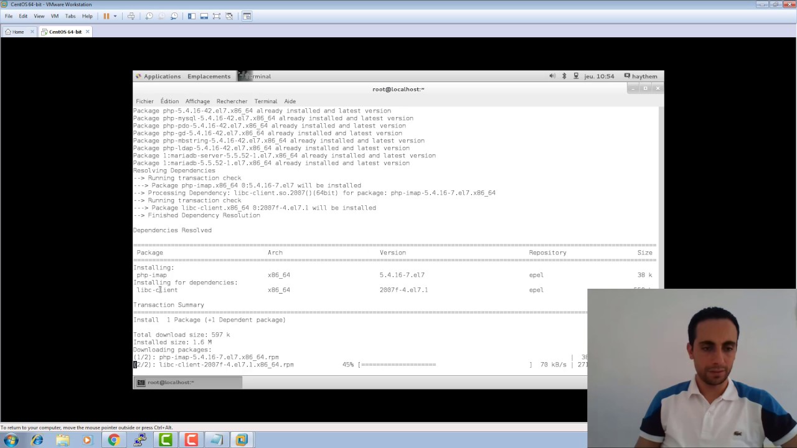Screen dimensions: 797x448
Task: Click the root@localhost terminal window title
Action: point(398,89)
